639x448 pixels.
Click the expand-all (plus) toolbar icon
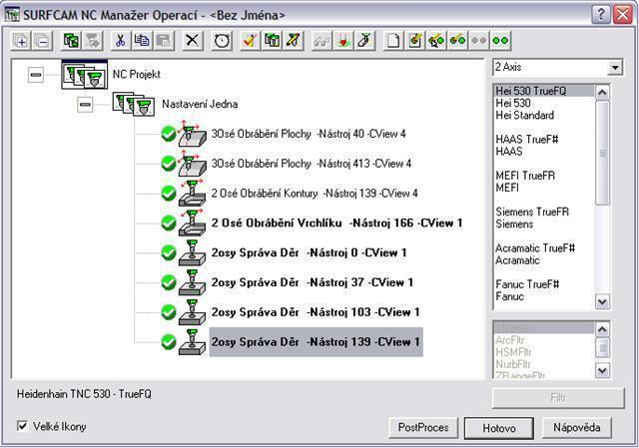coord(20,41)
